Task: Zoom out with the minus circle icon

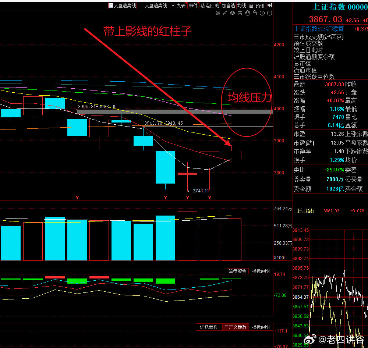Action: tap(270, 13)
